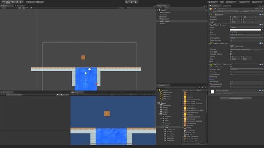
Task: Select water sprite in the Hierarchy
Action: pyautogui.click(x=165, y=21)
